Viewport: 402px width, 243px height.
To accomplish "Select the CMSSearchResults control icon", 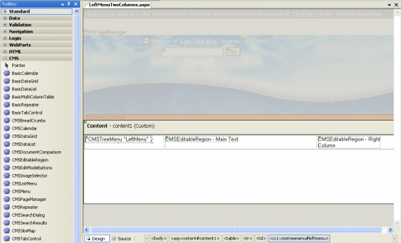I will click(x=7, y=223).
